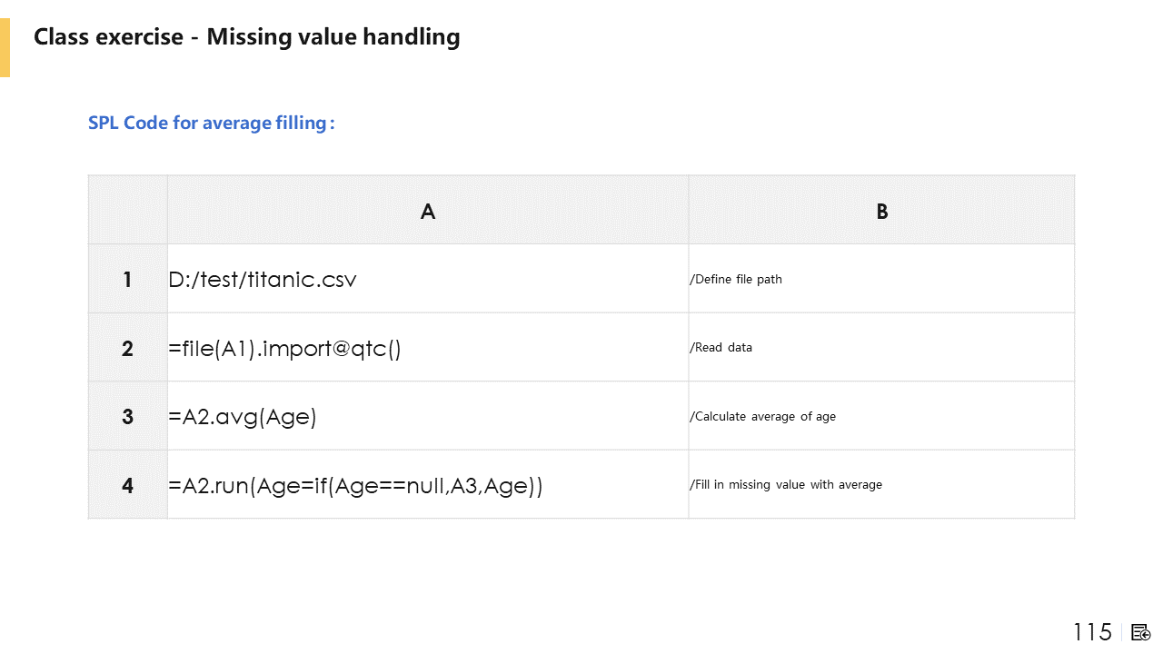
Task: Select row header 3
Action: 128,416
